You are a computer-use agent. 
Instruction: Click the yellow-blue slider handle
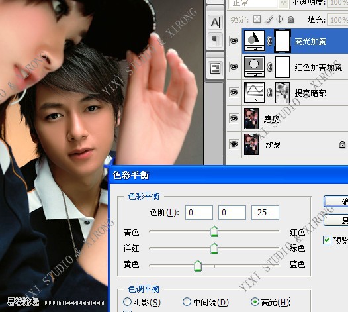(198, 266)
